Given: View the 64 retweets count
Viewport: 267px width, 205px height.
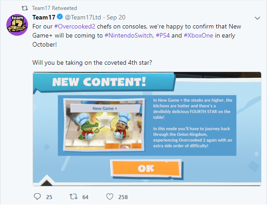Looking at the screenshot, I should point(85,197).
